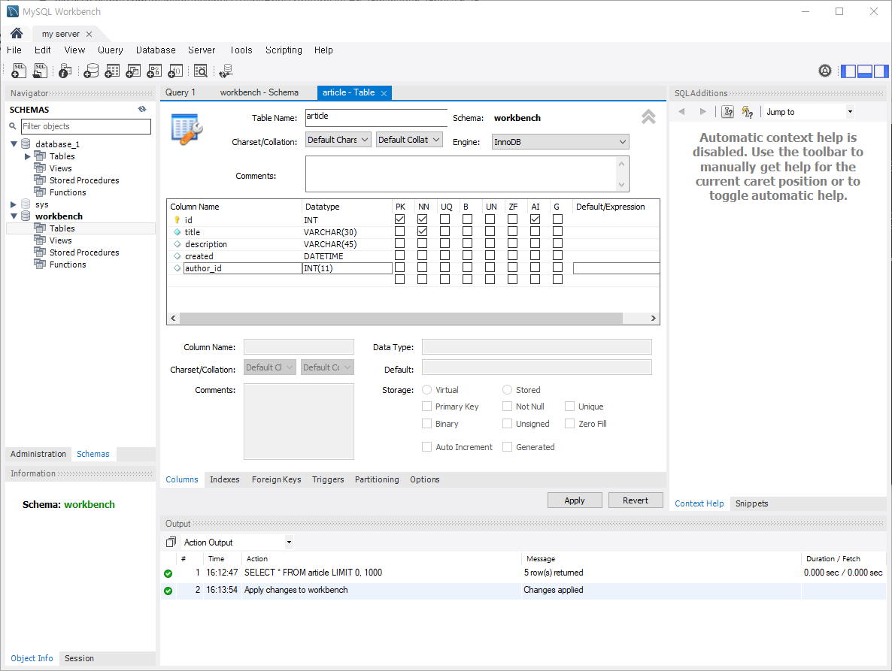
Task: Toggle automatic context help icon
Action: (748, 112)
